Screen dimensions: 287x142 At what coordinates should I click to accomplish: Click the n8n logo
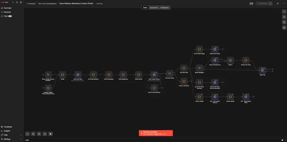[5, 2]
